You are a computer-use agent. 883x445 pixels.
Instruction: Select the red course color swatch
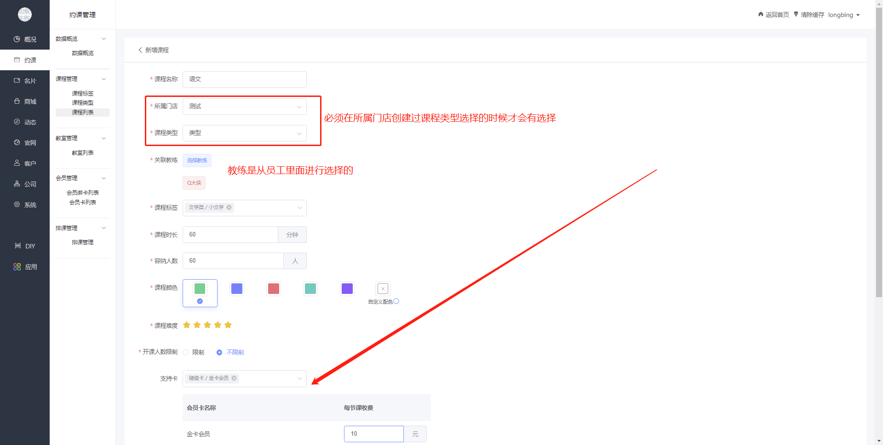[x=274, y=288]
